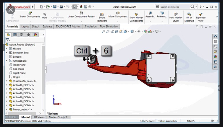This screenshot has width=223, height=127.
Task: Switch to Sketch tab
Action: click(x=35, y=27)
